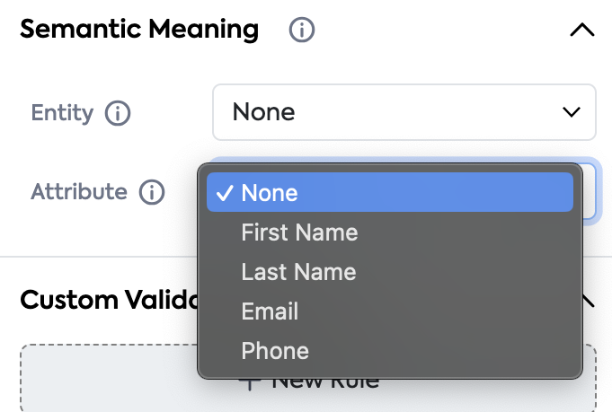612x412 pixels.
Task: Click the Semantic Meaning section title
Action: pyautogui.click(x=139, y=30)
